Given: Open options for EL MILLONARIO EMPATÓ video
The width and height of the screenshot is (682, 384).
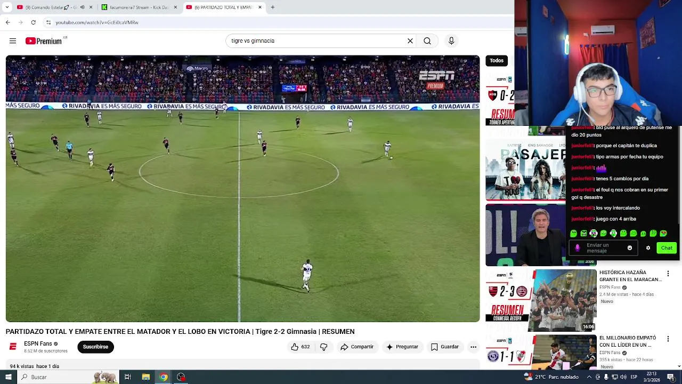Looking at the screenshot, I should point(668,339).
